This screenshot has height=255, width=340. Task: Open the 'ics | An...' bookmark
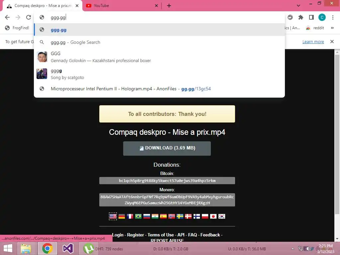(292, 28)
